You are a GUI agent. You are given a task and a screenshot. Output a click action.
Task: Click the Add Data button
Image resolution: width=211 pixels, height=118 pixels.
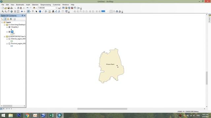click(34, 8)
